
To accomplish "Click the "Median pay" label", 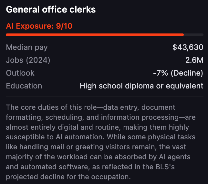I will (x=27, y=47).
